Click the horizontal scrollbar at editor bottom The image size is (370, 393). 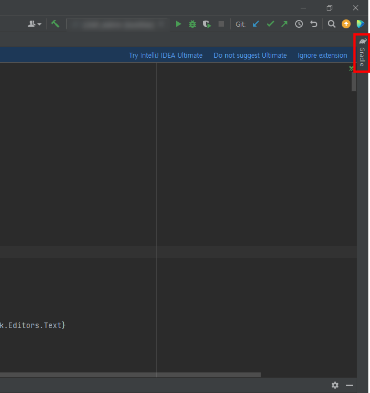(130, 375)
